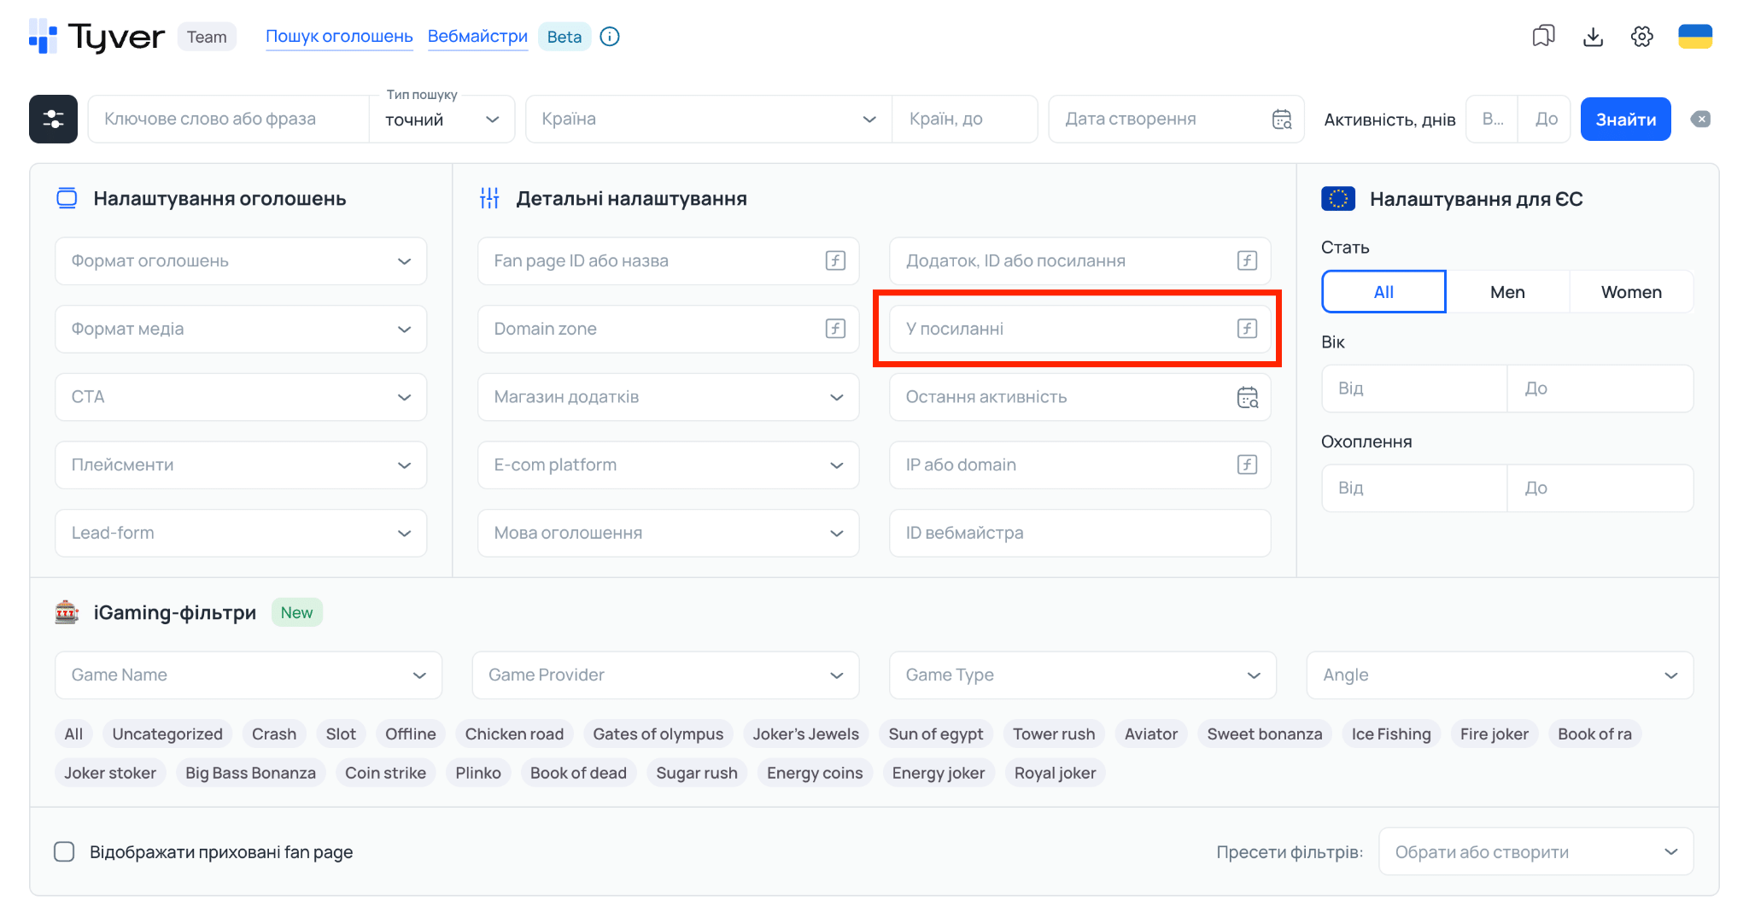Click the download icon in header

click(x=1593, y=37)
